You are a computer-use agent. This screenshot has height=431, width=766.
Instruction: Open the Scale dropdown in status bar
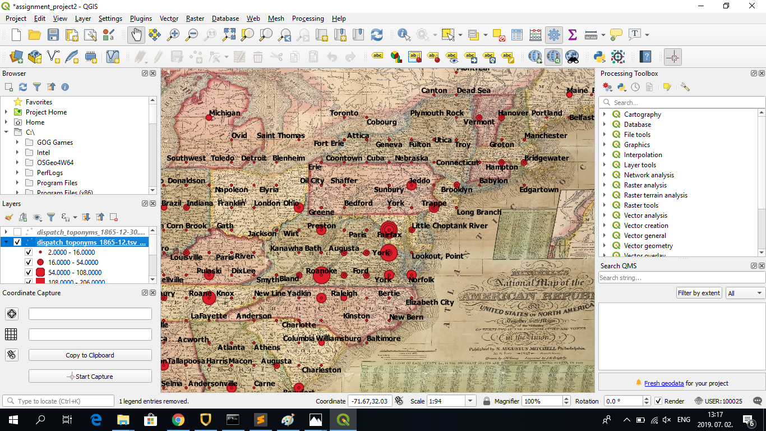point(471,401)
